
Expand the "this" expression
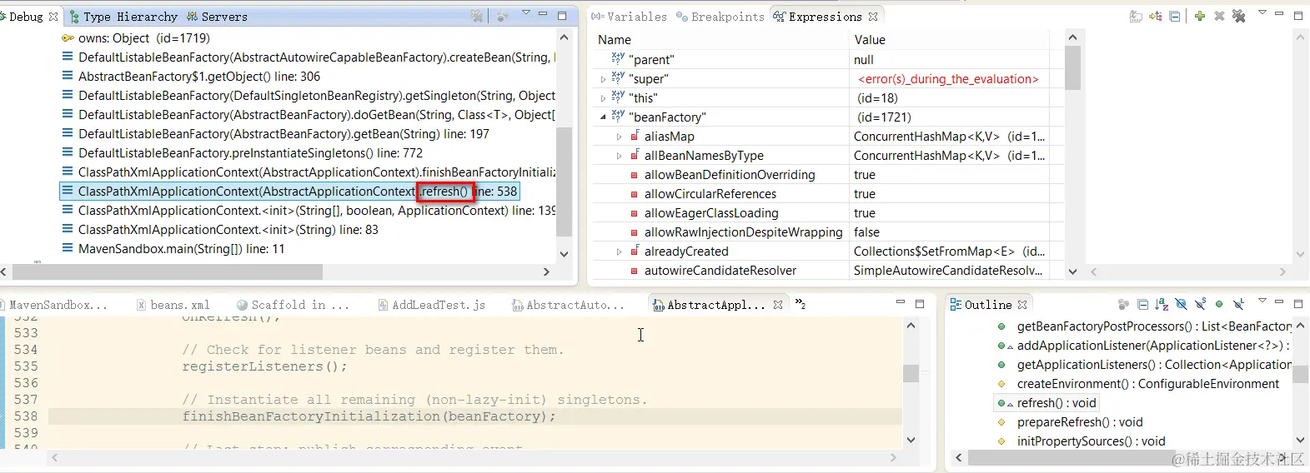604,98
